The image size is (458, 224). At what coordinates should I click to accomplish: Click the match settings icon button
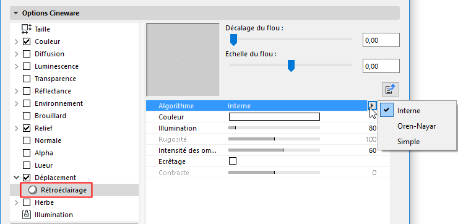[x=391, y=90]
